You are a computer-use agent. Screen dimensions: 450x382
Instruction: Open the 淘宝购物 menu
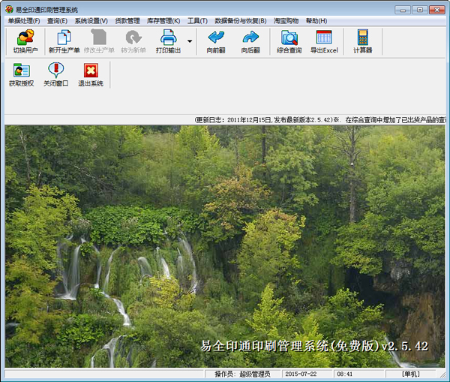coord(286,21)
